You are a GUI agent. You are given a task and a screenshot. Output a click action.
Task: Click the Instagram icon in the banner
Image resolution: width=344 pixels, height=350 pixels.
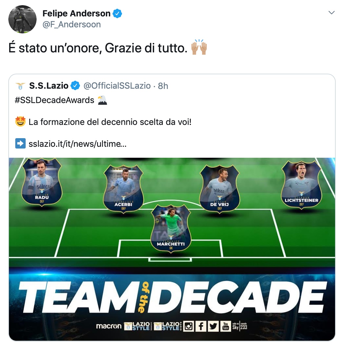point(189,326)
